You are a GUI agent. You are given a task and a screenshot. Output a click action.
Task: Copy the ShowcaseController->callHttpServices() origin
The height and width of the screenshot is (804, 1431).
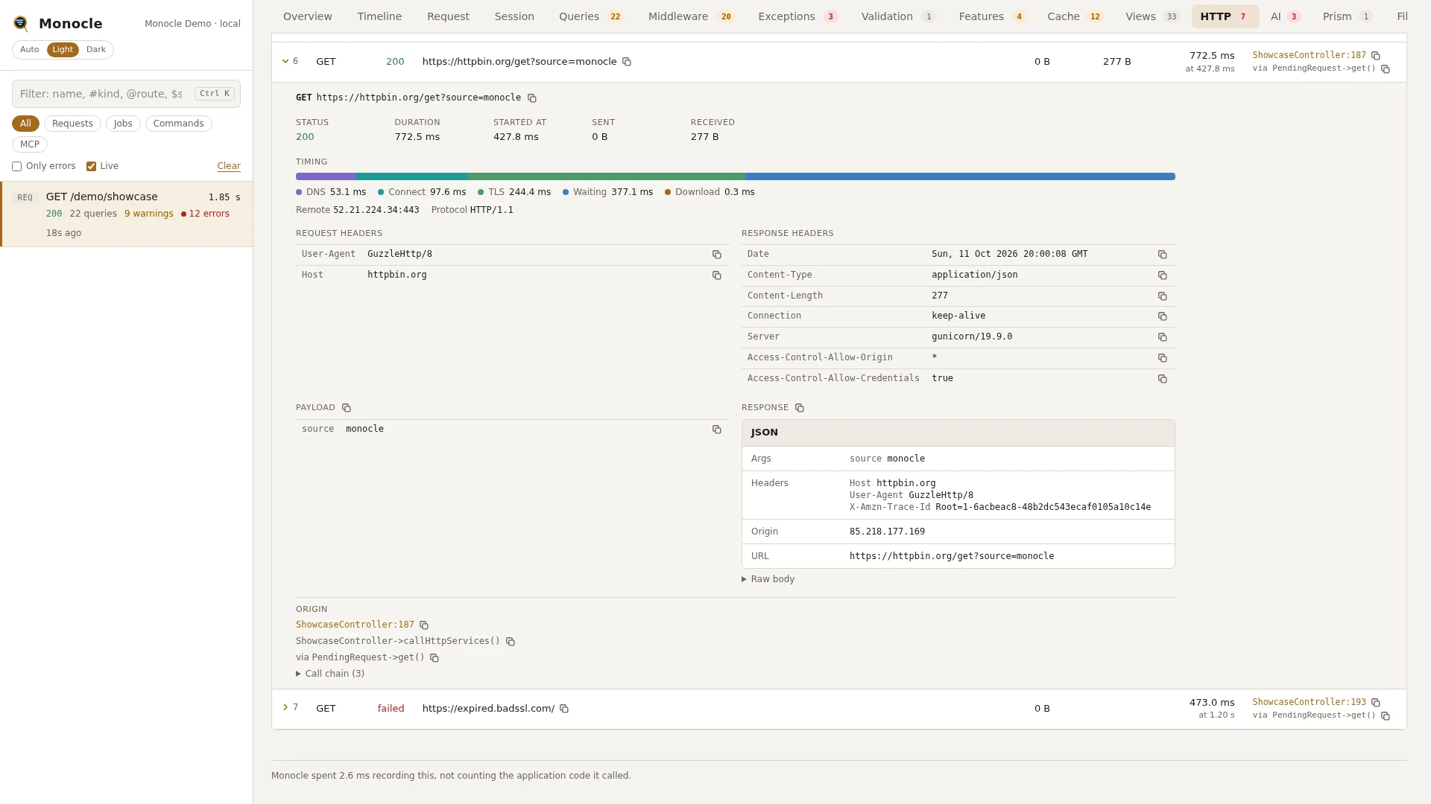coord(511,642)
